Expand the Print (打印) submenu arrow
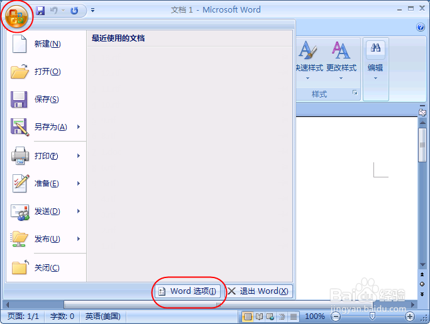 tap(79, 156)
